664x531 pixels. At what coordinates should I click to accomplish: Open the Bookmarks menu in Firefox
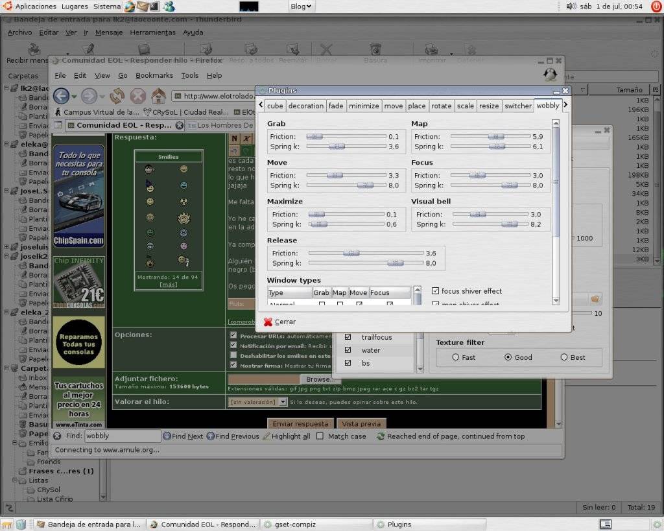(x=154, y=75)
